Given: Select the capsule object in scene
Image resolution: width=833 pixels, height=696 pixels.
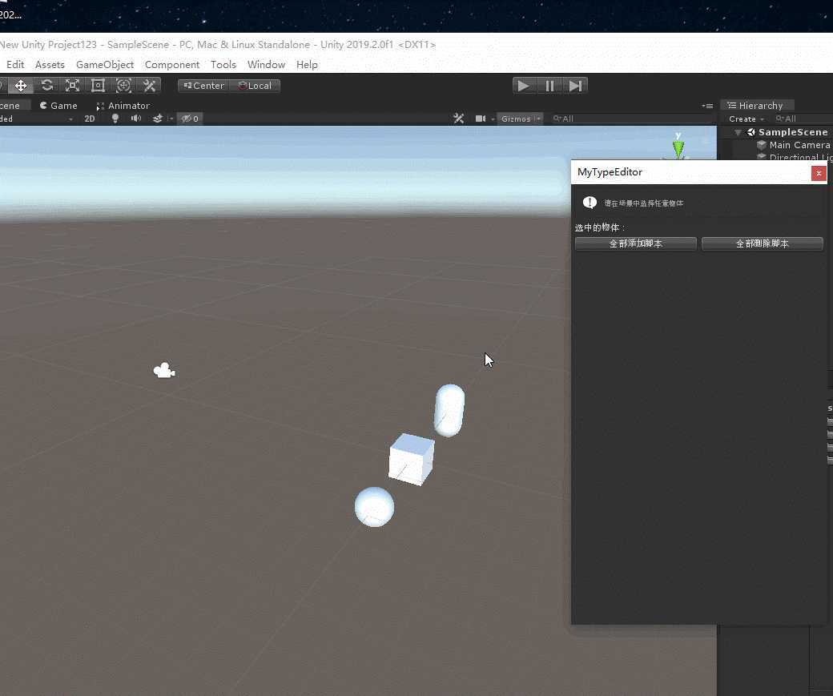Looking at the screenshot, I should 449,410.
